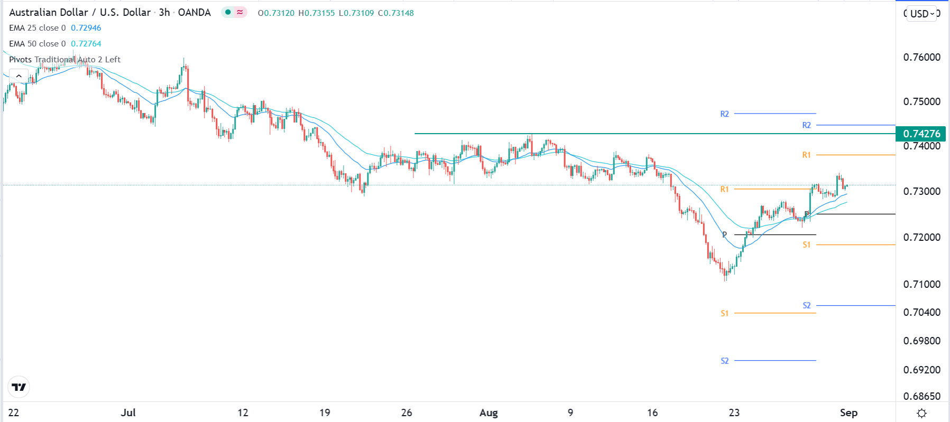The image size is (950, 422).
Task: Click the Sep label on time axis
Action: click(x=848, y=413)
